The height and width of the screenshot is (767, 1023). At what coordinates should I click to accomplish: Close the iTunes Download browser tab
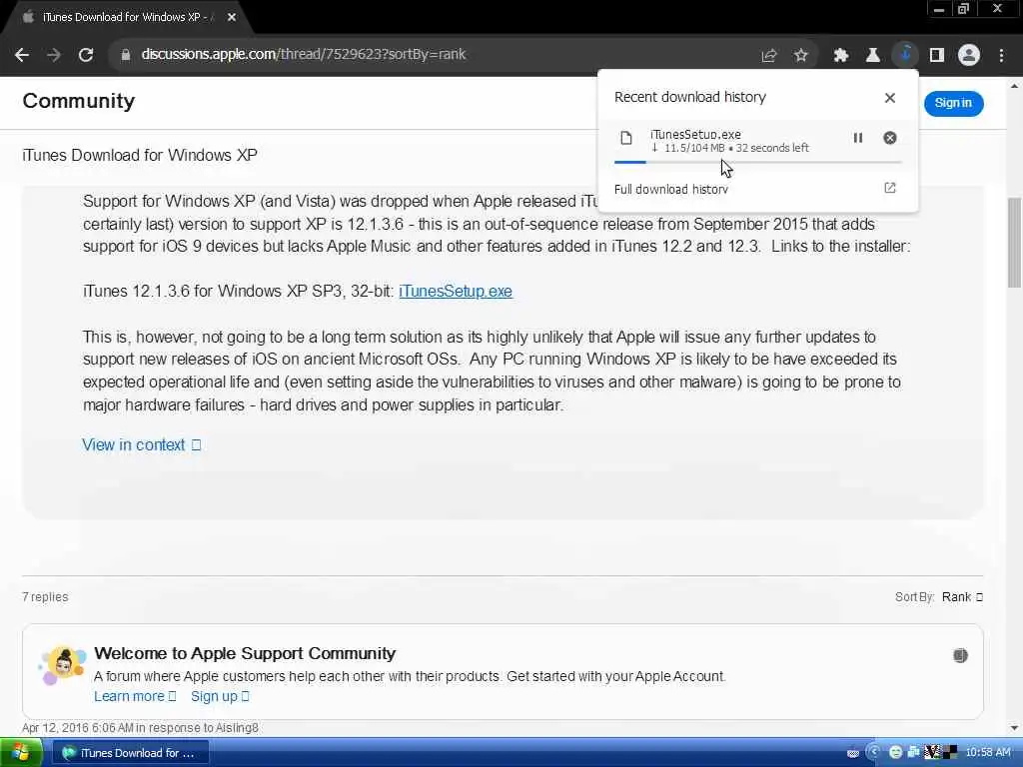point(232,17)
